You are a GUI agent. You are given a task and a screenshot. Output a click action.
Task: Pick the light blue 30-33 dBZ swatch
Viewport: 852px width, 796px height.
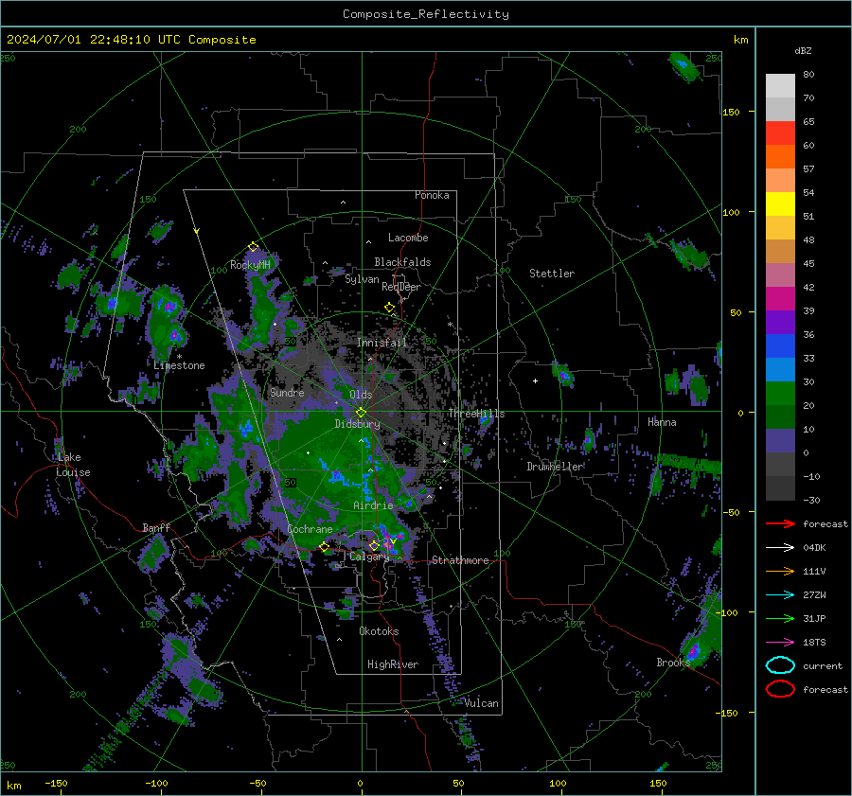780,369
